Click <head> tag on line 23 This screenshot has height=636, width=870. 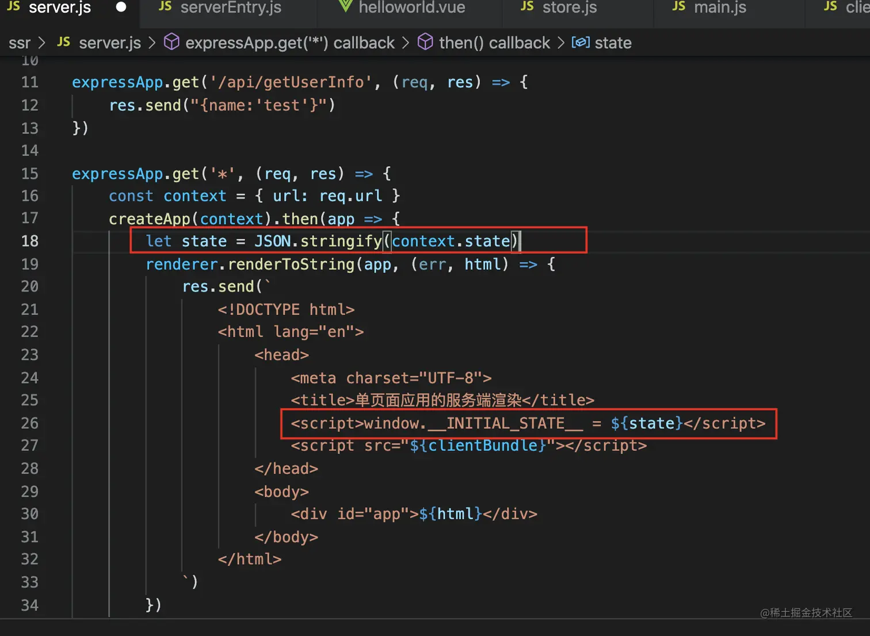(281, 355)
